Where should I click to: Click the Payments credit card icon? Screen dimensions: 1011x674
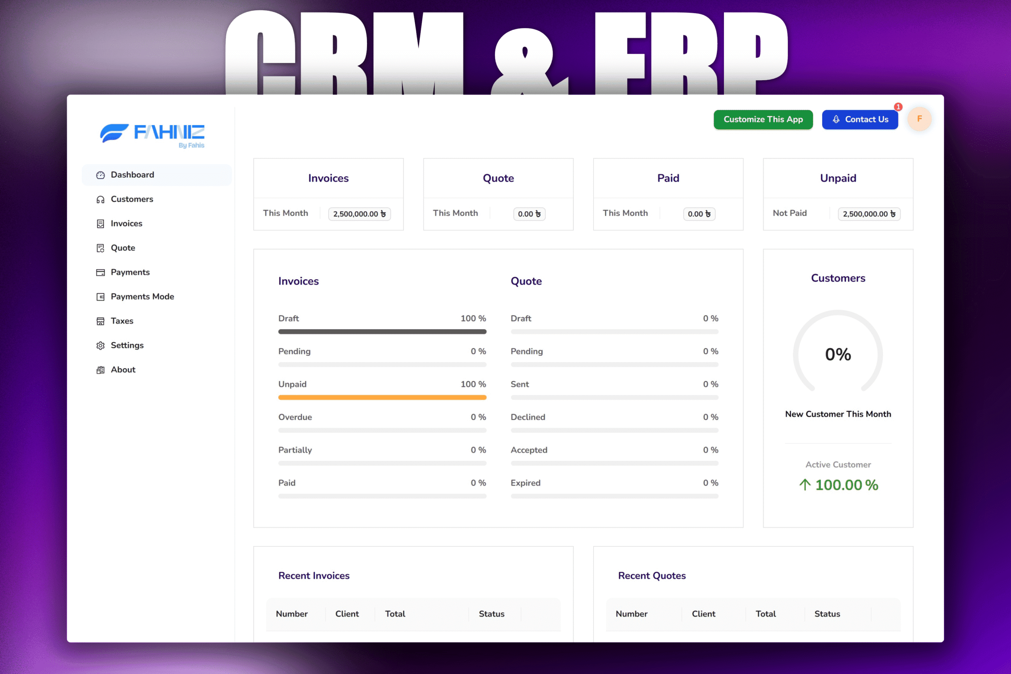tap(101, 272)
